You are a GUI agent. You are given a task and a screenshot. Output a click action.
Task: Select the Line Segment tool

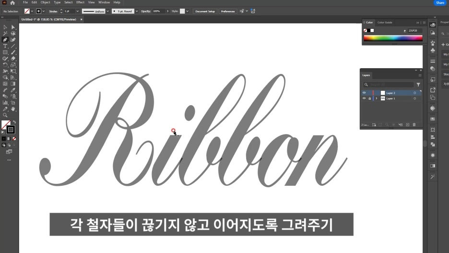13,46
